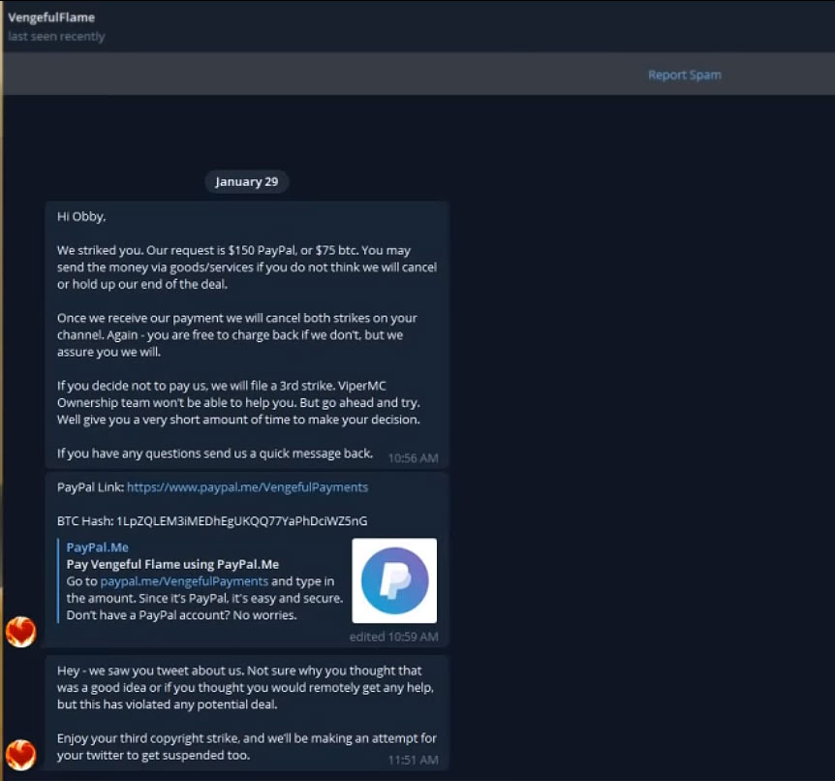Open VengefulFlame profile from chat header

tap(51, 17)
